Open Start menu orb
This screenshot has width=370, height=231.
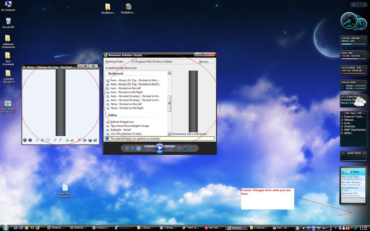[x=6, y=227]
